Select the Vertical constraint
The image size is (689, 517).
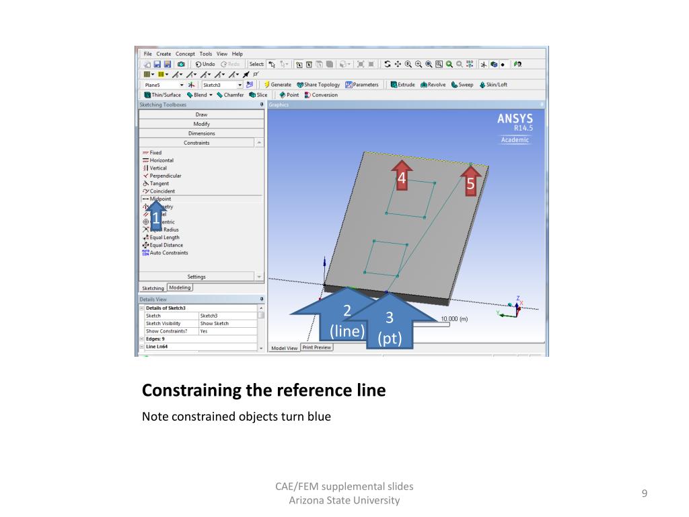[155, 168]
